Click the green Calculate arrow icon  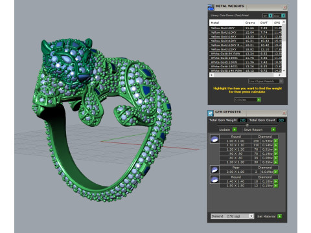[259, 100]
